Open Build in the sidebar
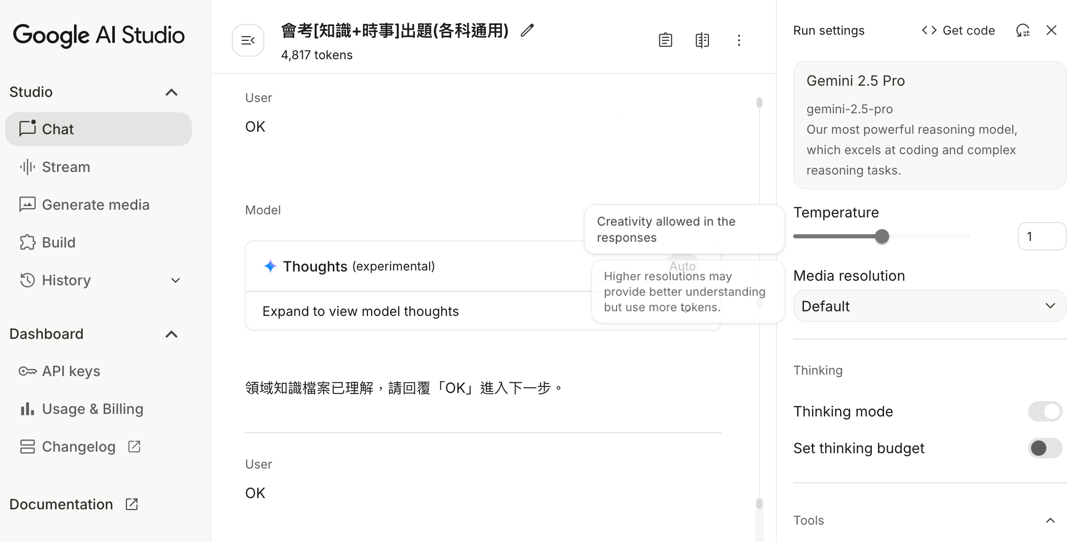The height and width of the screenshot is (542, 1078). 99,242
